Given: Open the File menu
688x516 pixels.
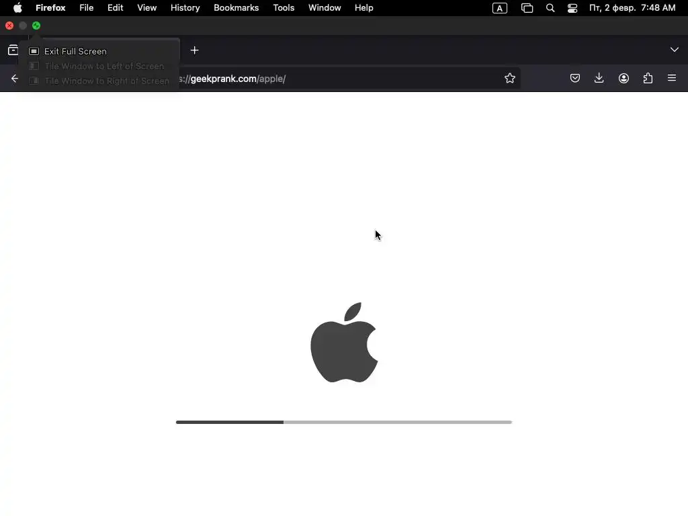Looking at the screenshot, I should tap(87, 8).
